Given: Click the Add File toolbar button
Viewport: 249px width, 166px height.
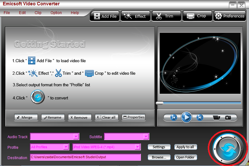Looking at the screenshot, I should pos(105,16).
